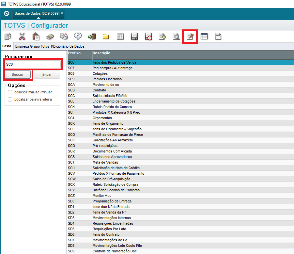Select SD1 Itens das Nf de Entrada
Viewport: 294px width, 254px height.
(x=181, y=207)
